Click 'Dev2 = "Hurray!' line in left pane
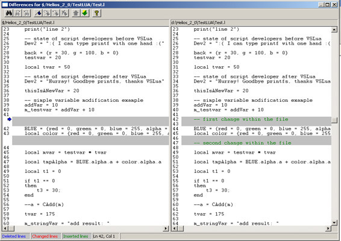This screenshot has width=341, height=241. coord(95,81)
